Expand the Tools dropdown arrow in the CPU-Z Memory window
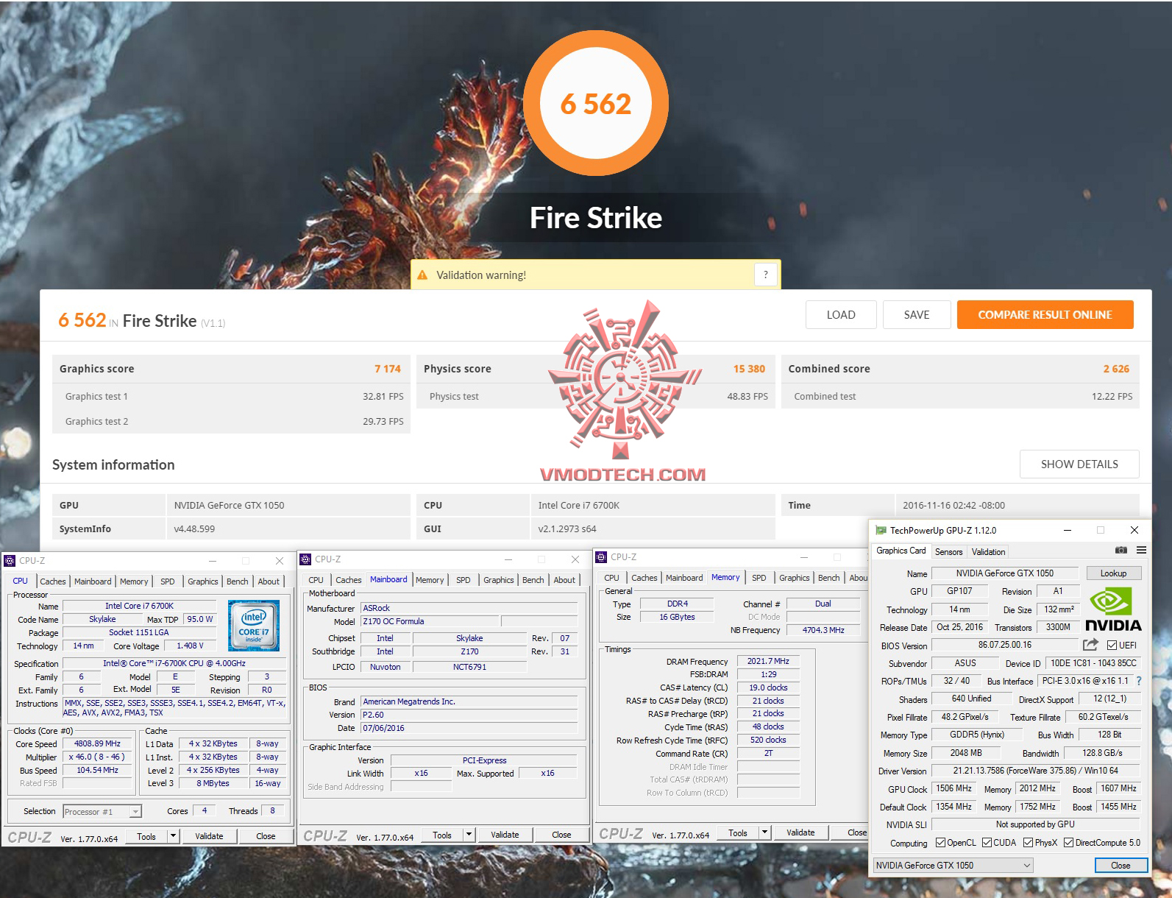Image resolution: width=1172 pixels, height=898 pixels. point(765,832)
